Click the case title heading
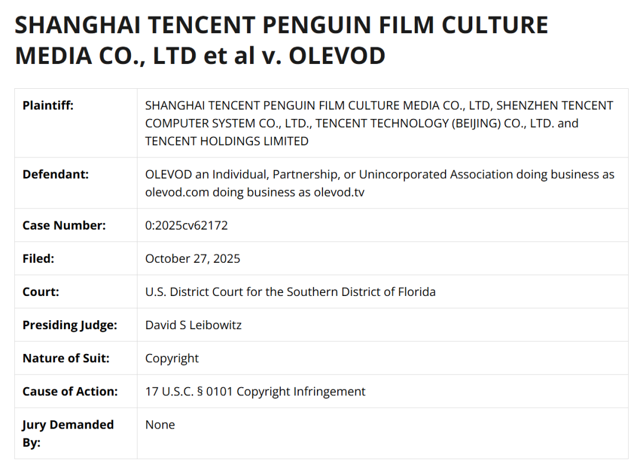The image size is (640, 467). click(281, 40)
